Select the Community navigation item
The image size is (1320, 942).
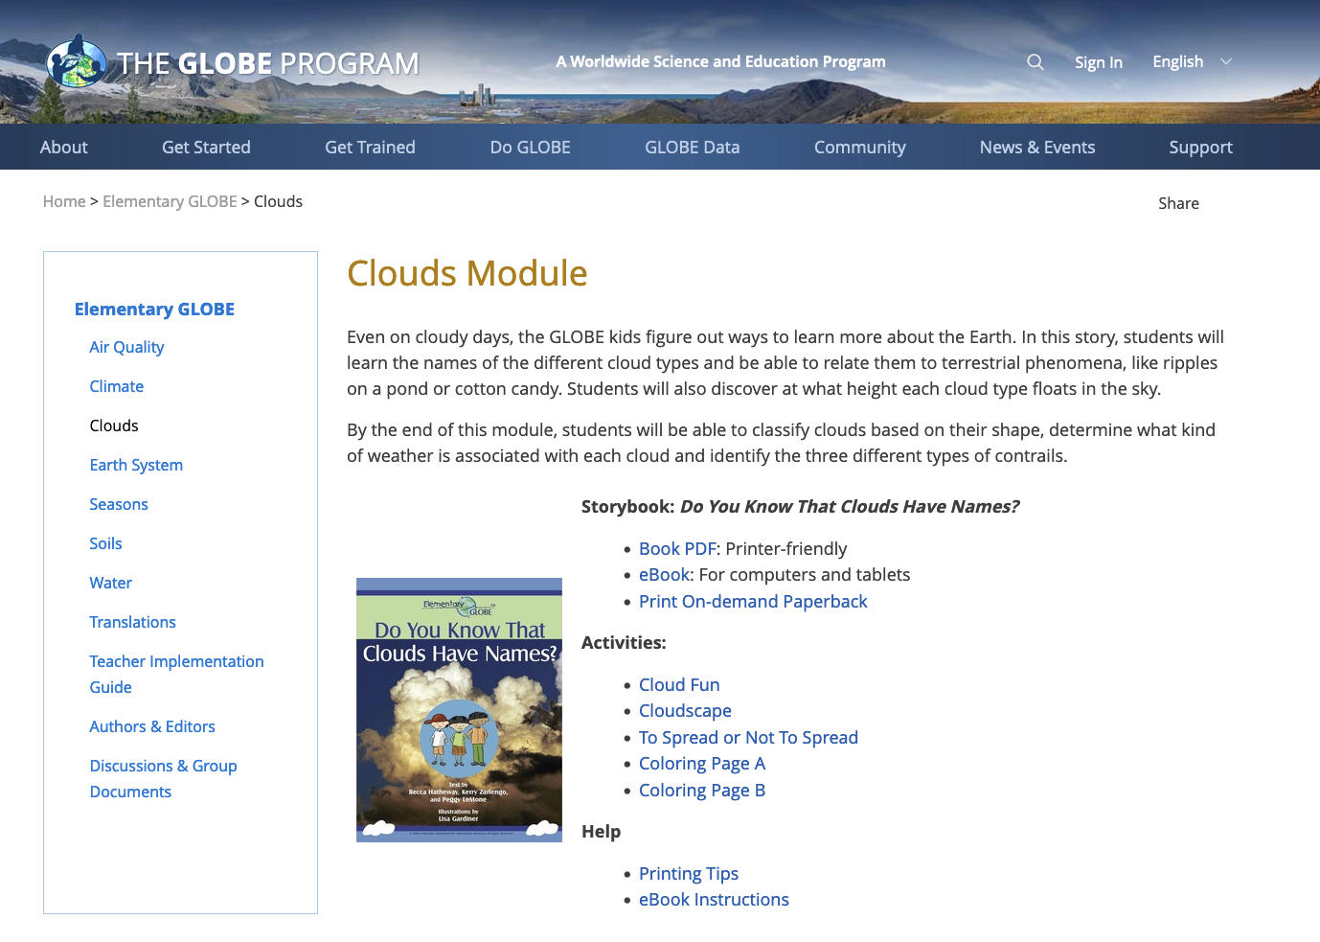click(x=859, y=147)
